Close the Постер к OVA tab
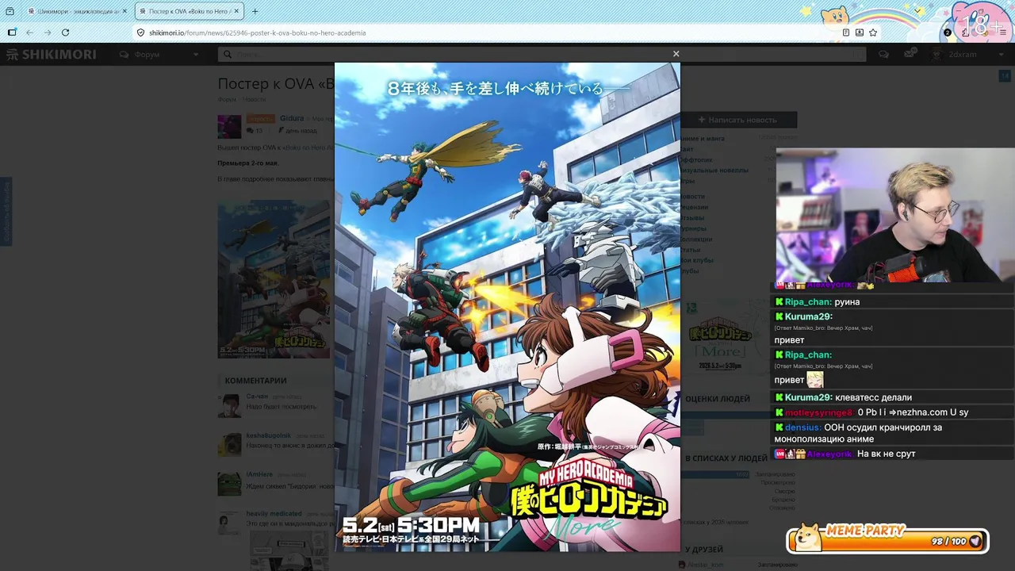This screenshot has height=571, width=1015. (237, 11)
